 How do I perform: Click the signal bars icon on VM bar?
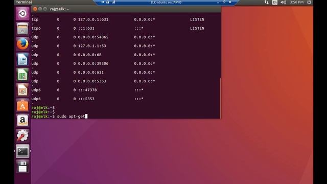click(x=113, y=2)
